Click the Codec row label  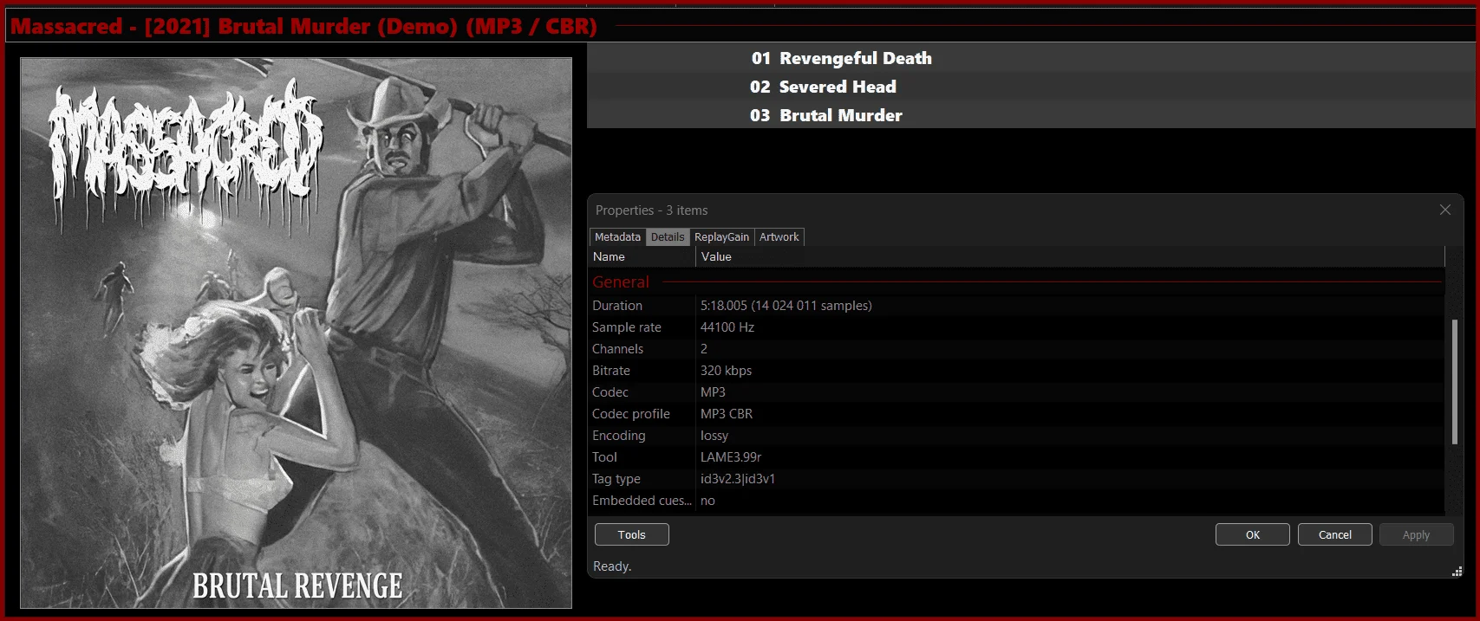[x=610, y=392]
